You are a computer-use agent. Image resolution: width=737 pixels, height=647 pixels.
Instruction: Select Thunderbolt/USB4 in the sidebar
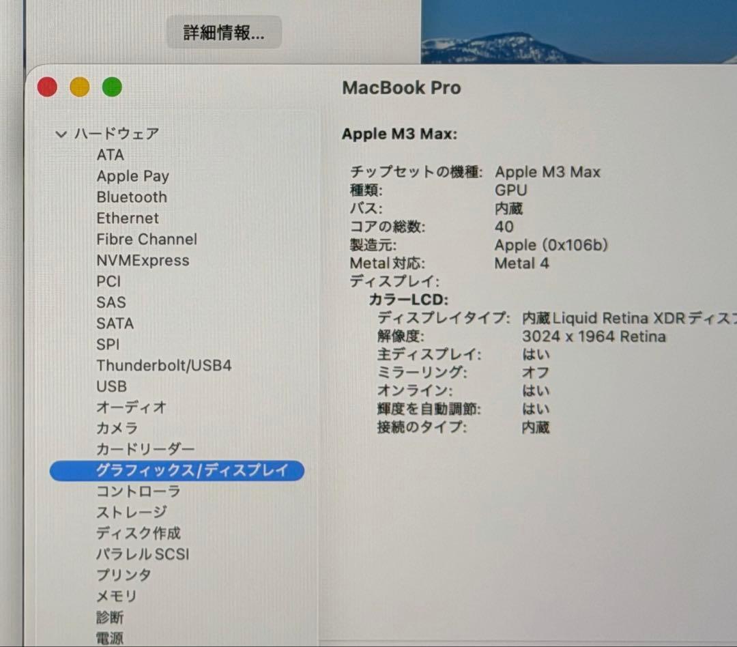[165, 366]
